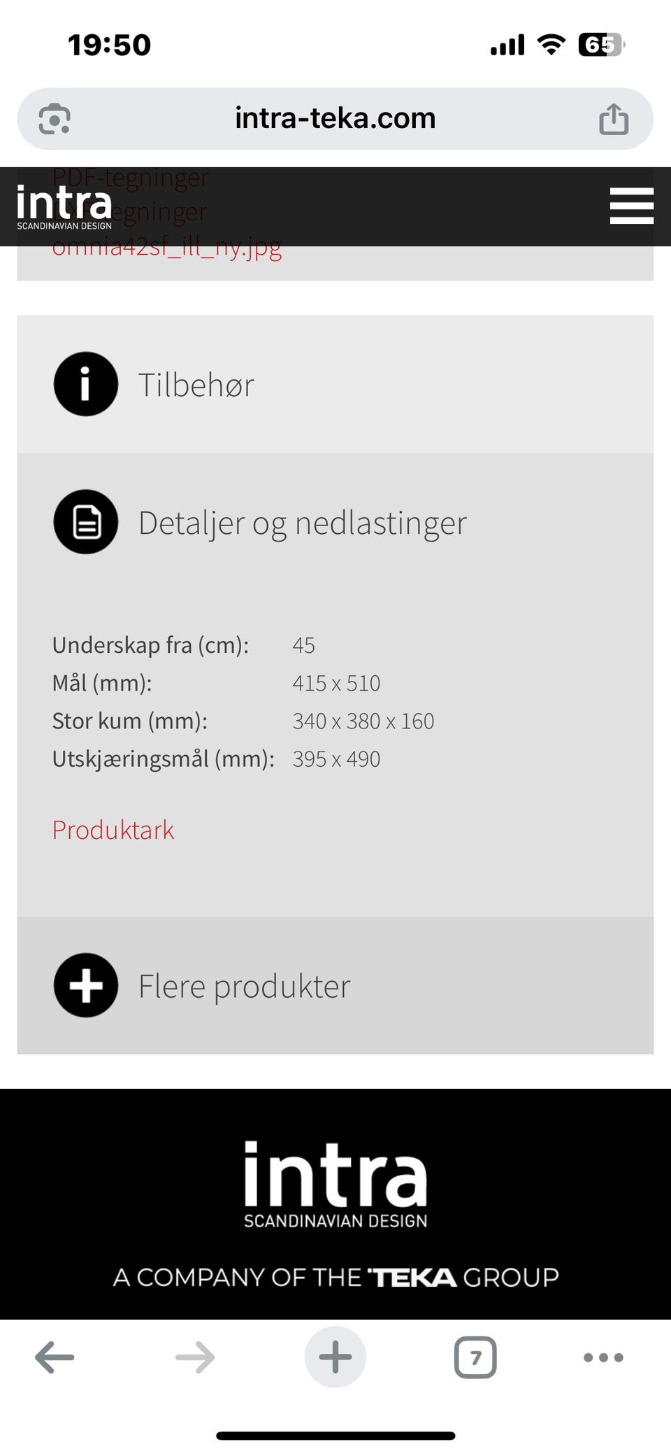Open the tab switcher showing 7 tabs
Screen dimensions: 671x1454
[x=475, y=1357]
